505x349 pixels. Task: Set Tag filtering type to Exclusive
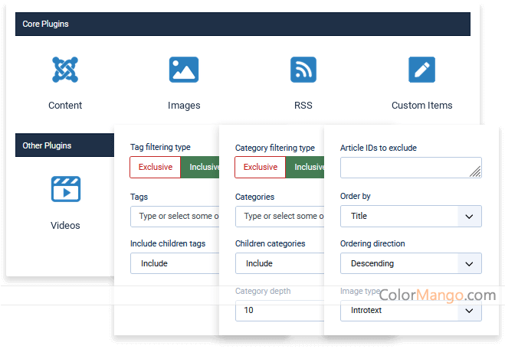(x=156, y=167)
